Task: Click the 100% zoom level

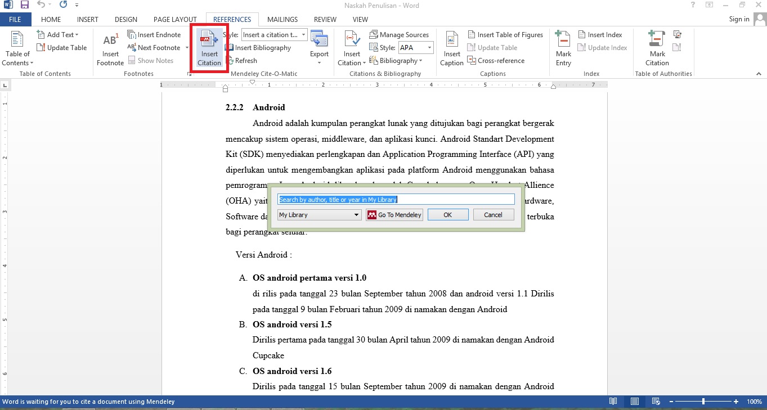Action: pyautogui.click(x=754, y=402)
